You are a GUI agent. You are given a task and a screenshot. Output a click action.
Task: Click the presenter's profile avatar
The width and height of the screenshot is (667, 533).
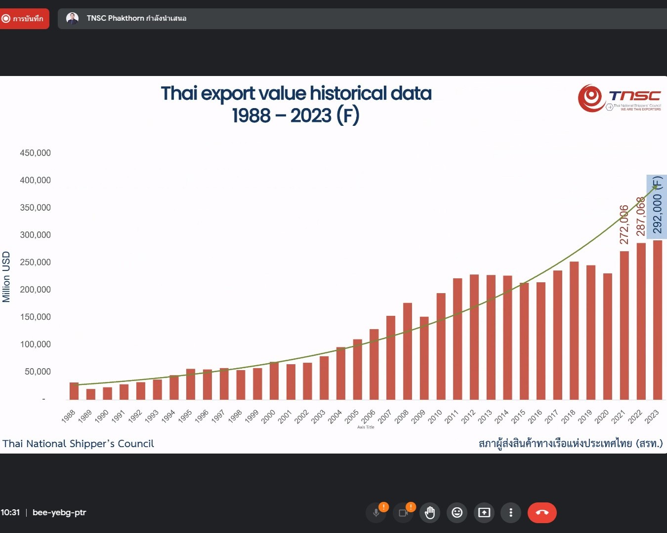click(x=73, y=19)
